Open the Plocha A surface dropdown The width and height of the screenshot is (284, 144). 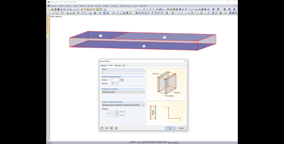click(x=118, y=80)
